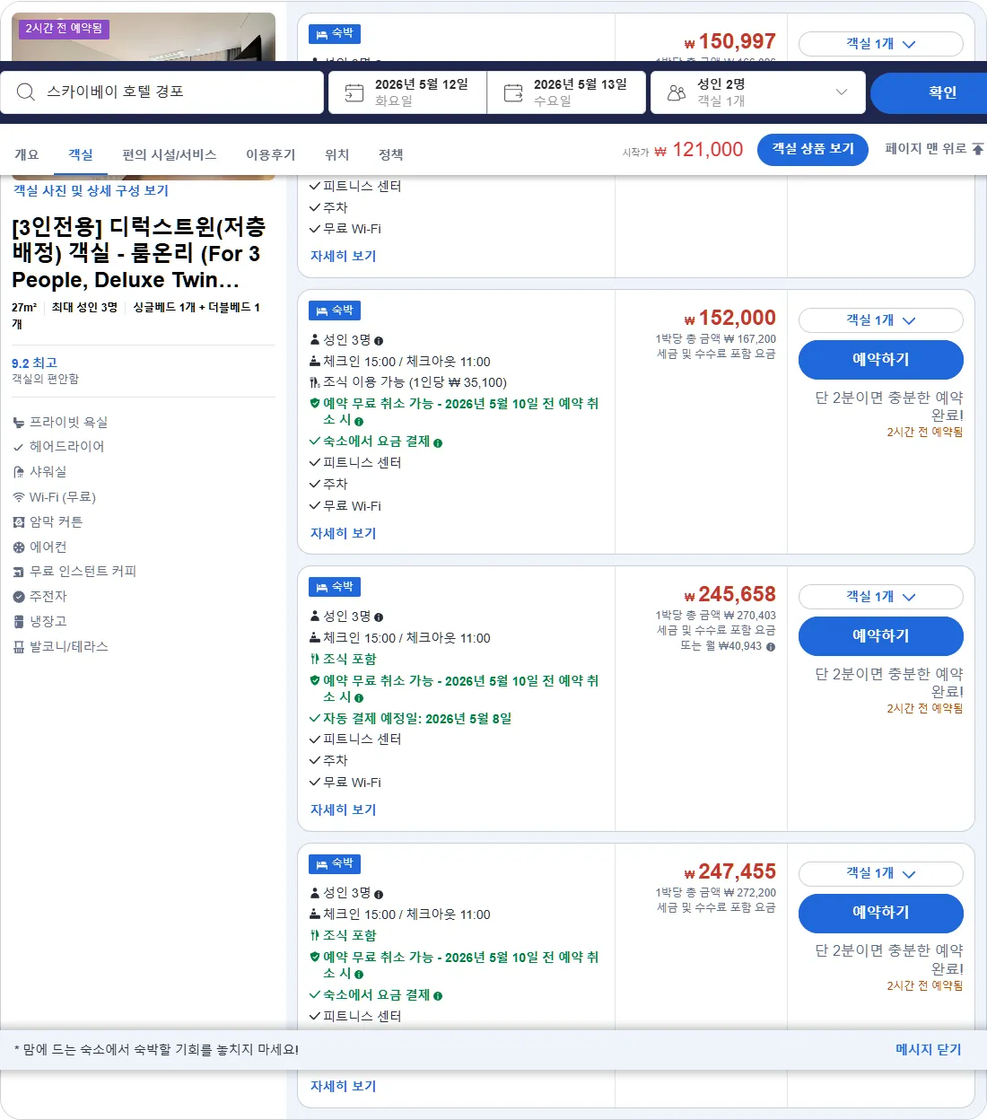The height and width of the screenshot is (1120, 987).
Task: Click the info icon beside 숙소에서 요금 결제 in the ₩152,000 offer
Action: 438,443
